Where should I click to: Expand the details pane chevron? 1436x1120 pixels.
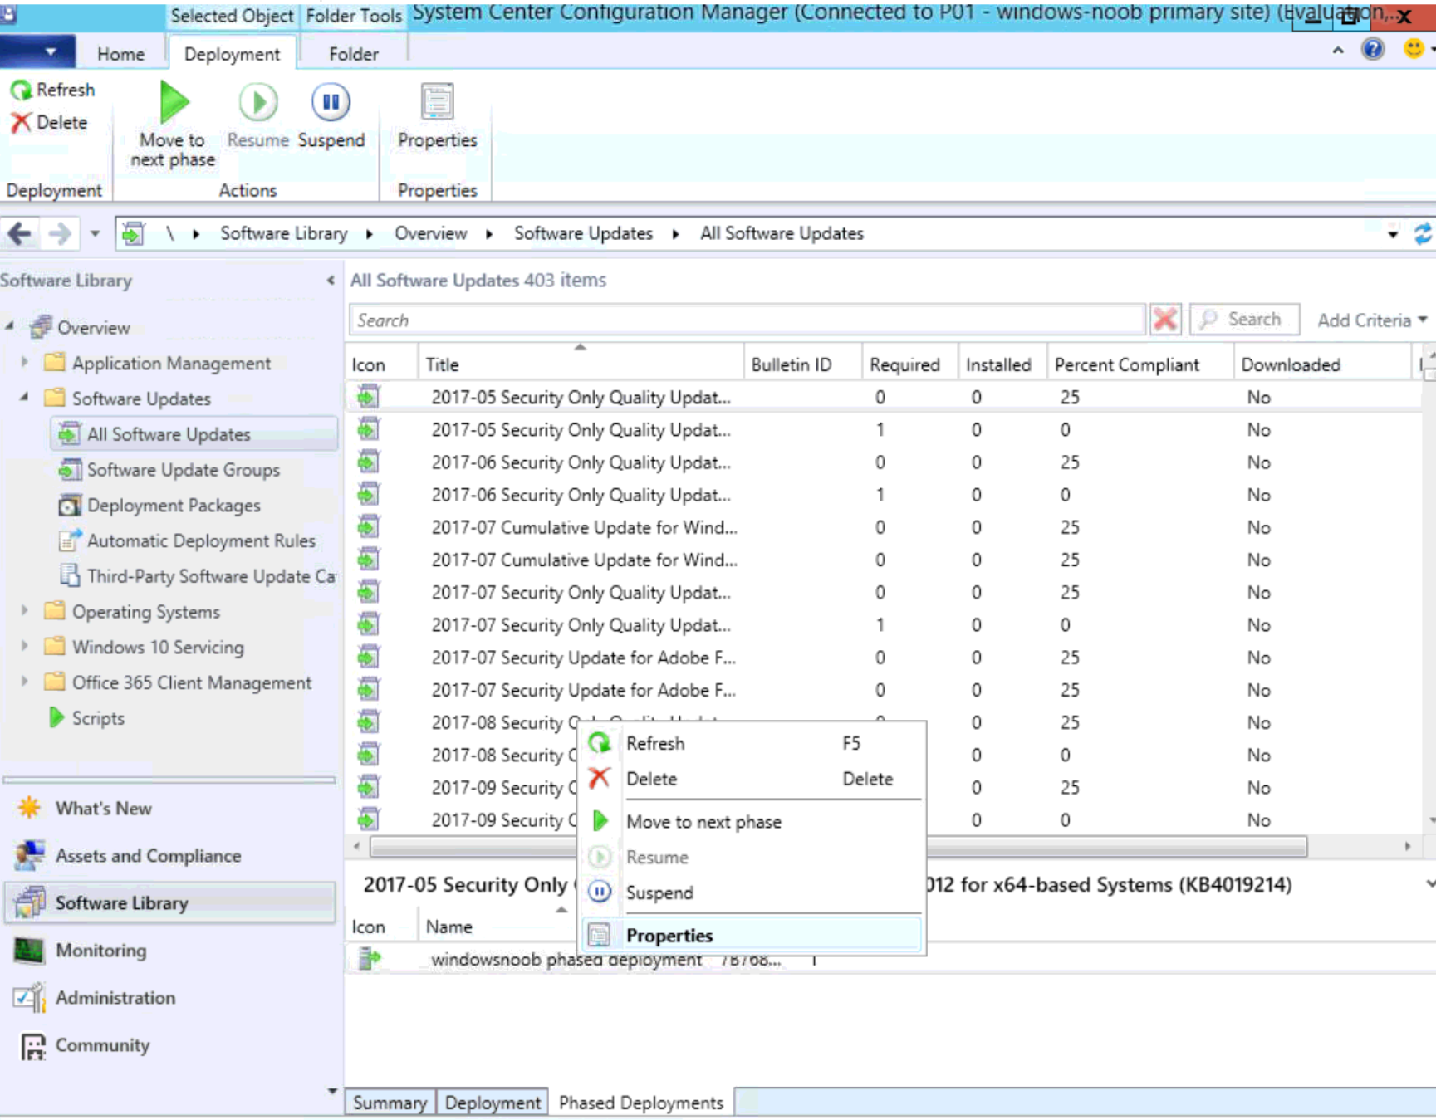1429,884
